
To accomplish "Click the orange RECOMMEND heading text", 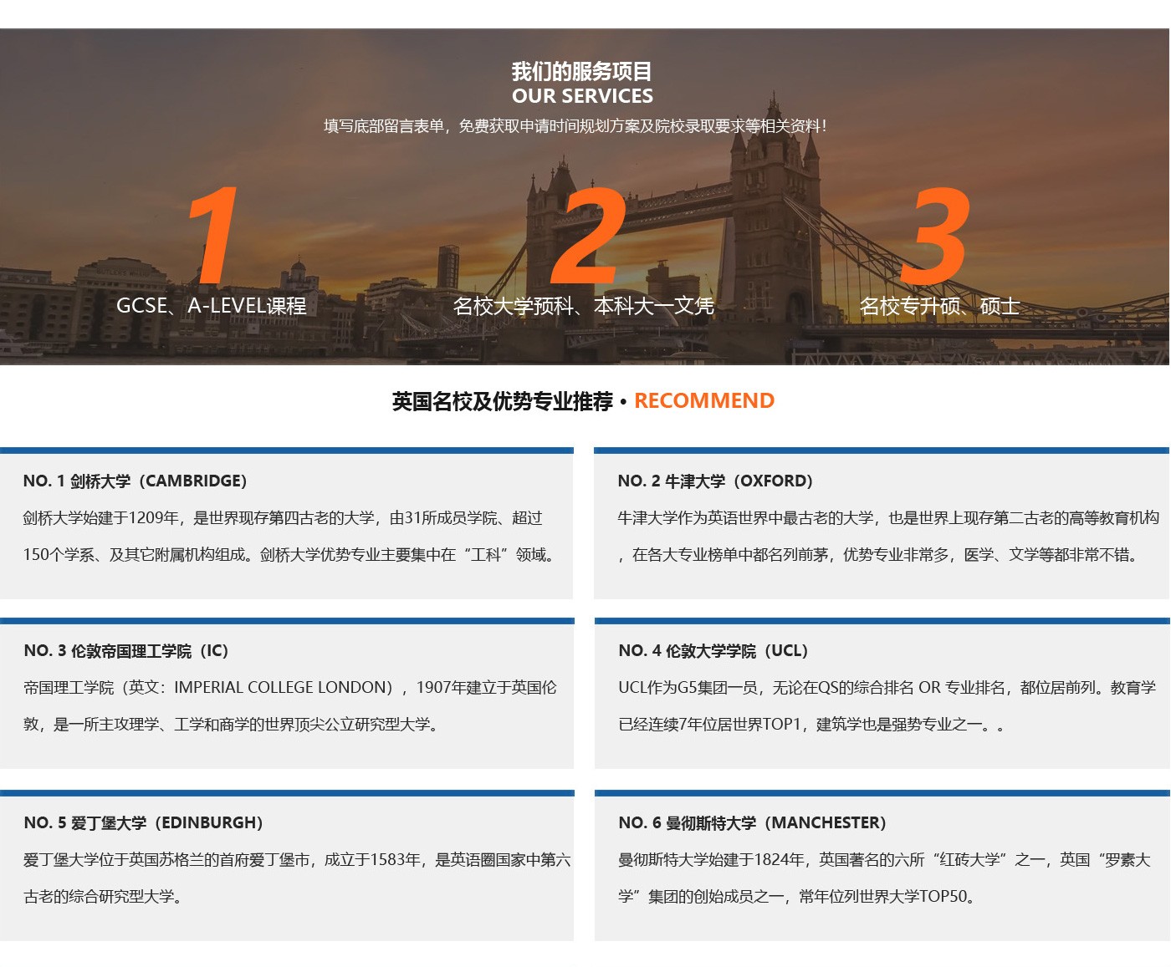I will (x=704, y=401).
